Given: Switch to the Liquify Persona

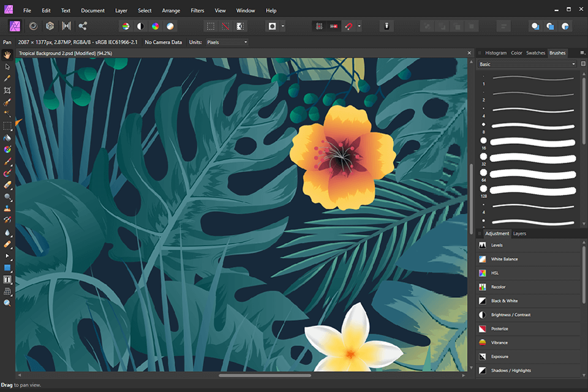Looking at the screenshot, I should point(33,26).
